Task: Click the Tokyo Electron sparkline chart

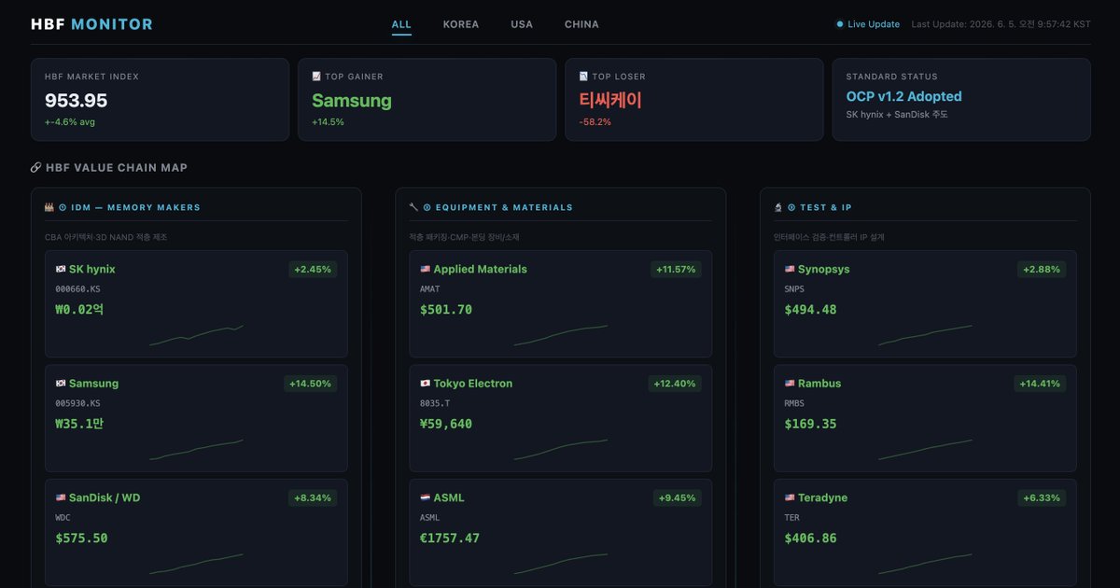Action: click(x=561, y=450)
